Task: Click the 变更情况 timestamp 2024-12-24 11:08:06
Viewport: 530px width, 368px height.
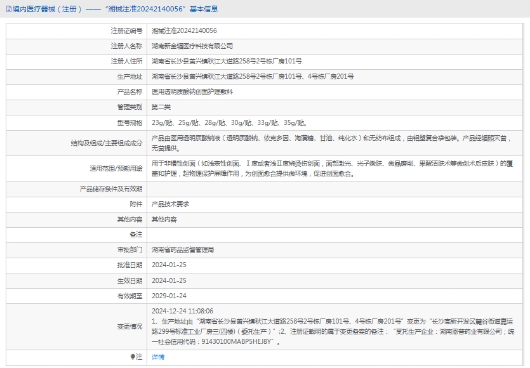Action: pyautogui.click(x=183, y=311)
